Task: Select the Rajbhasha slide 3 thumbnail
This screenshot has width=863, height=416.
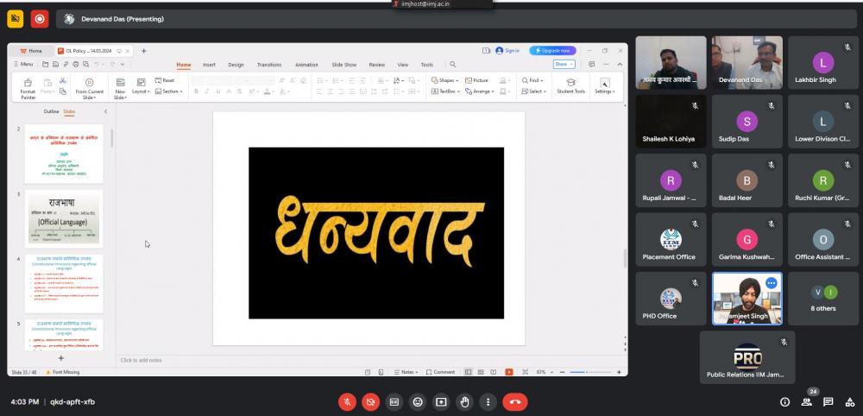Action: click(64, 218)
